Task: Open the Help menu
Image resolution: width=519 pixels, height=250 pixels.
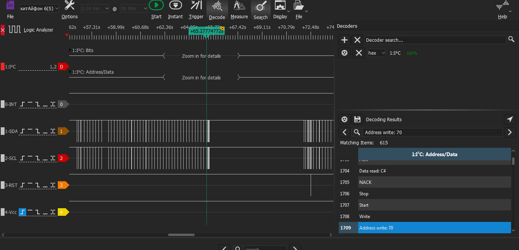Action: (x=502, y=10)
